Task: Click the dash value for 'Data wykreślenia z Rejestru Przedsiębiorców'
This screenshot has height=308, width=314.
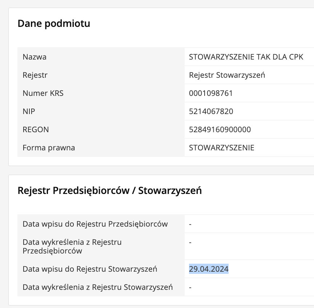Action: (190, 242)
